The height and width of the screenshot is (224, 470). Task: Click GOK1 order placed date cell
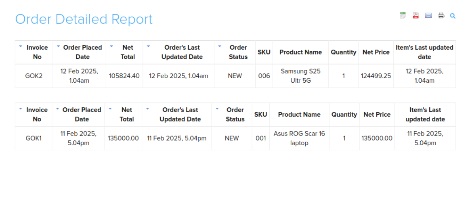pos(78,138)
